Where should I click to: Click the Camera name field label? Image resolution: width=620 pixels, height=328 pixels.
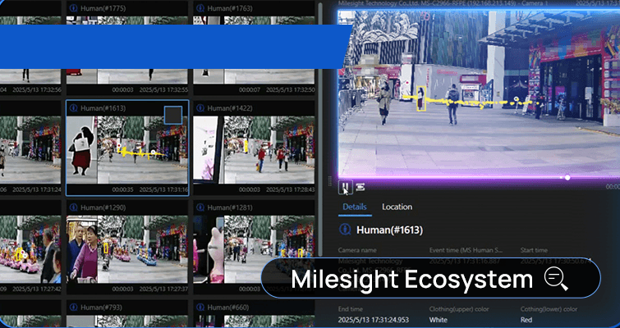click(x=357, y=250)
